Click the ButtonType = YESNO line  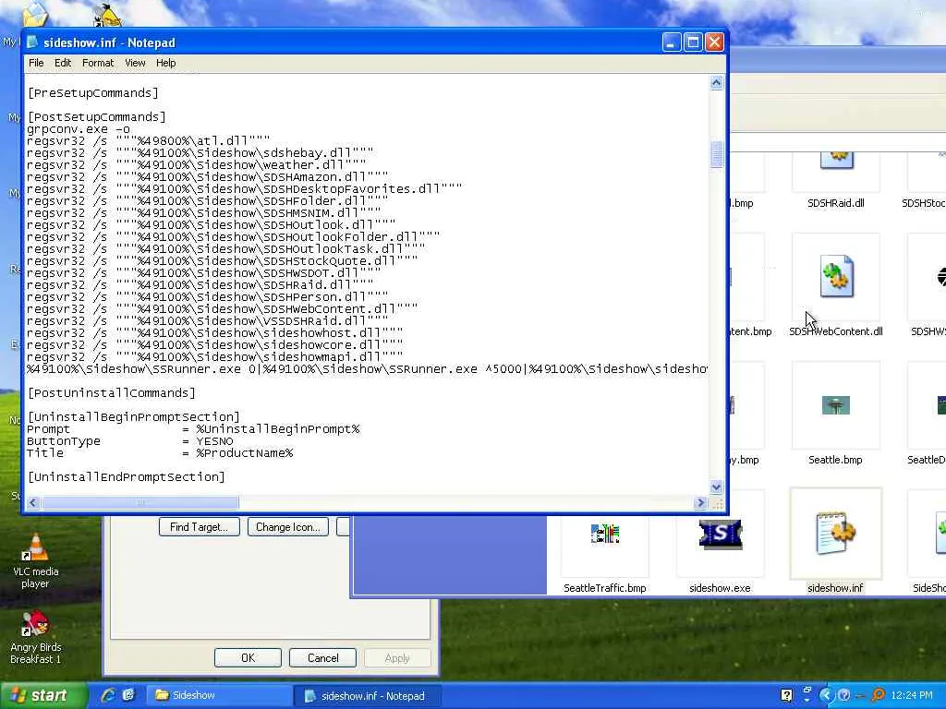(x=129, y=441)
